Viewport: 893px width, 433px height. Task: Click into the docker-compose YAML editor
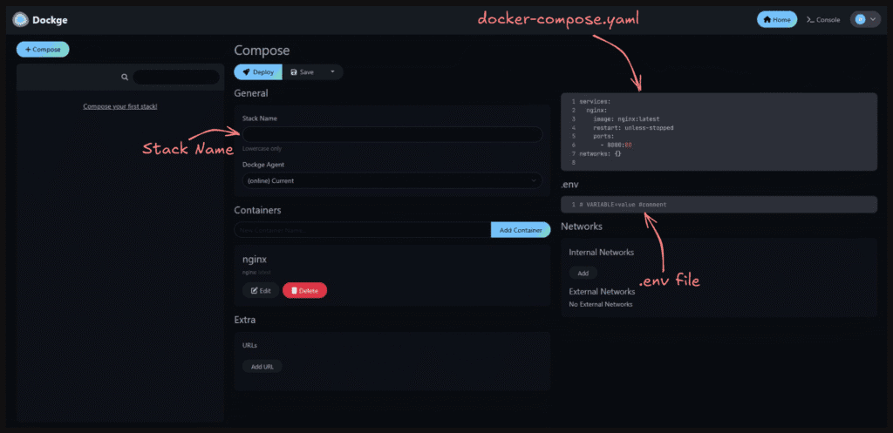[719, 132]
